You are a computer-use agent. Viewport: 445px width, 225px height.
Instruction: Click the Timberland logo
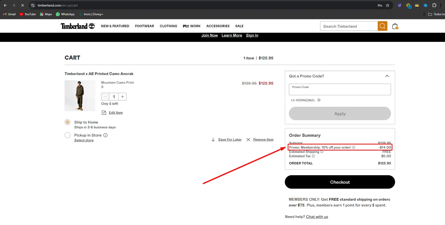tap(78, 26)
